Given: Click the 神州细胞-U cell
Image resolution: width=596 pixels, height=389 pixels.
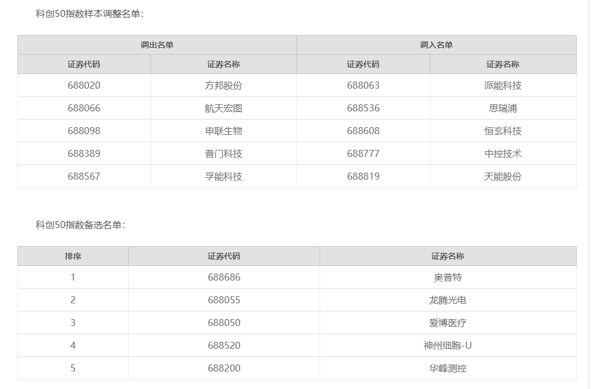Looking at the screenshot, I should click(x=448, y=345).
